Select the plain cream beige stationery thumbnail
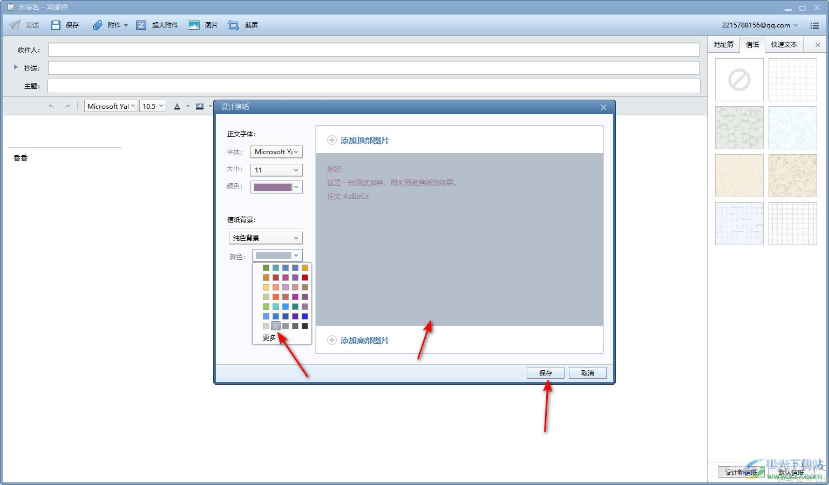The height and width of the screenshot is (485, 829). pos(739,176)
